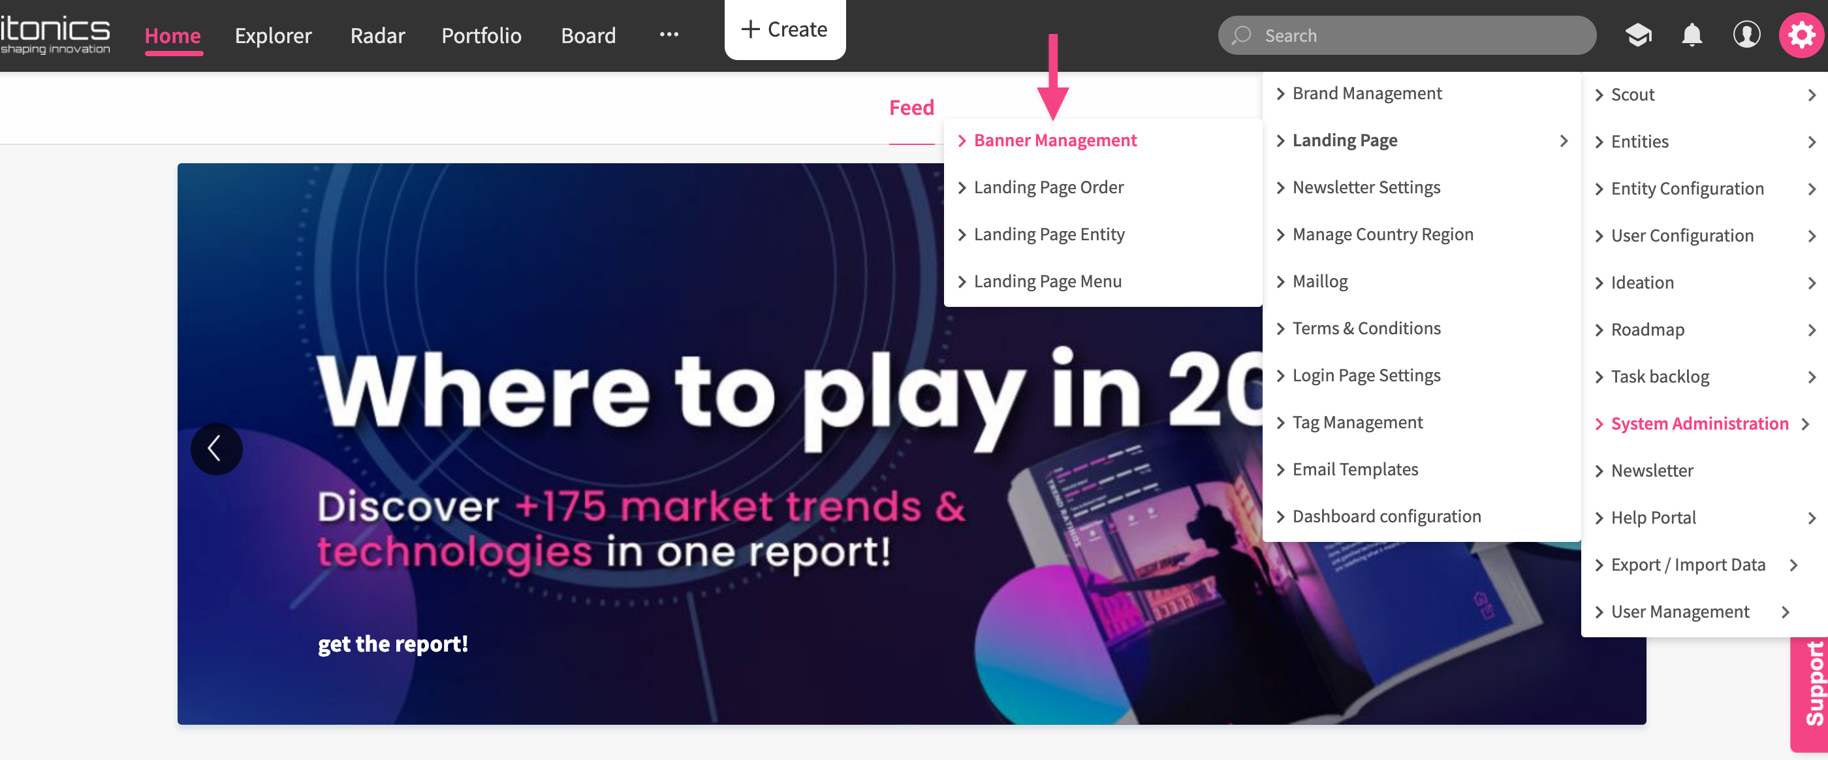The width and height of the screenshot is (1828, 760).
Task: Open the Support side tab
Action: click(1812, 684)
